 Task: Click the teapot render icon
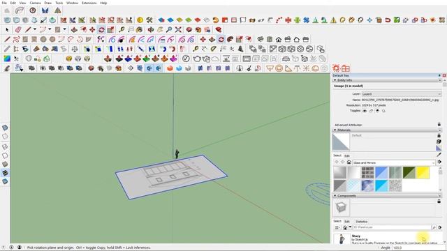pyautogui.click(x=197, y=59)
